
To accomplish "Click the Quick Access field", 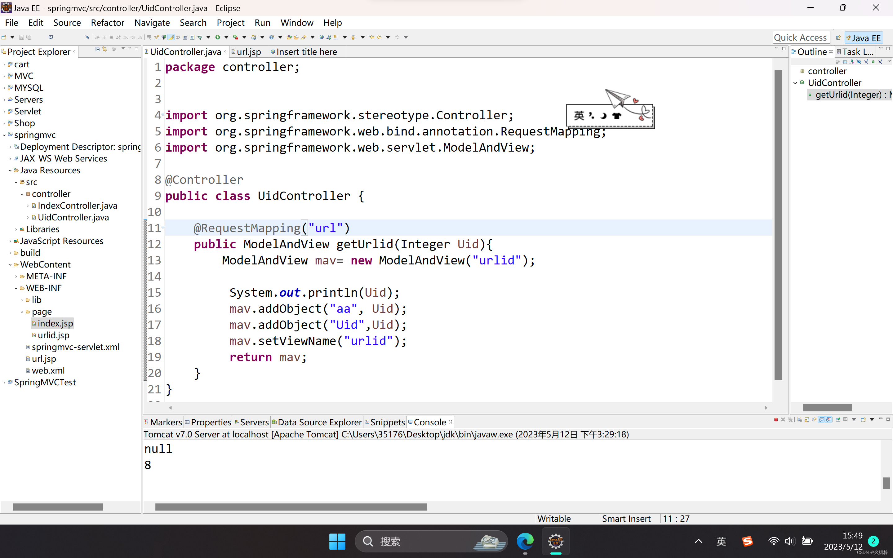I will (800, 38).
